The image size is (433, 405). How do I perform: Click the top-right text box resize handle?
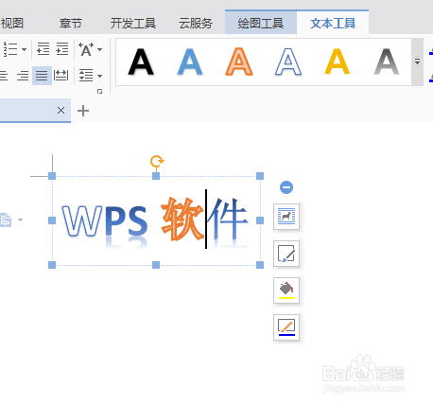click(260, 176)
